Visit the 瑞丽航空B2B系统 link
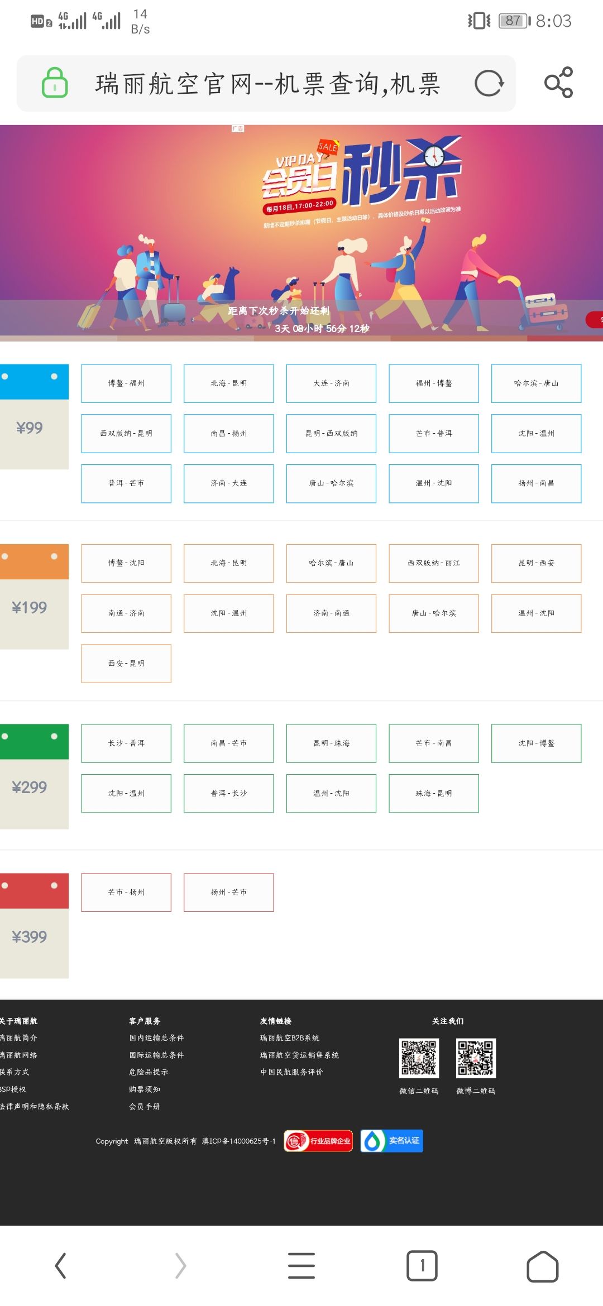The height and width of the screenshot is (1306, 603). coord(290,1038)
